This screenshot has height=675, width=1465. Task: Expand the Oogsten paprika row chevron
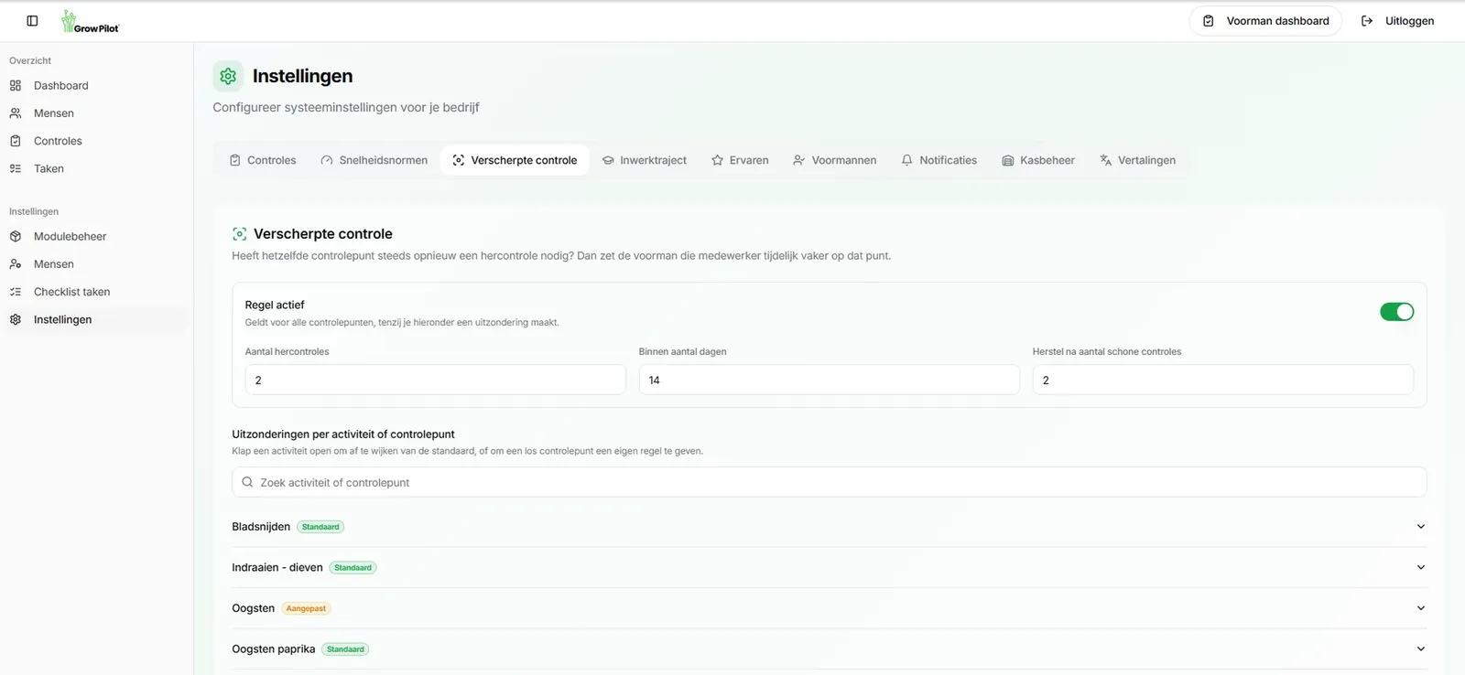tap(1421, 648)
